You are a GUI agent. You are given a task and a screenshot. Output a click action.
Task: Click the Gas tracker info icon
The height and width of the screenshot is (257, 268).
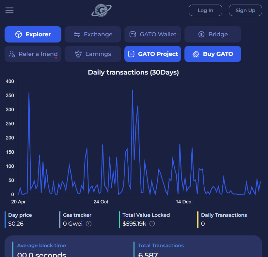point(88,224)
